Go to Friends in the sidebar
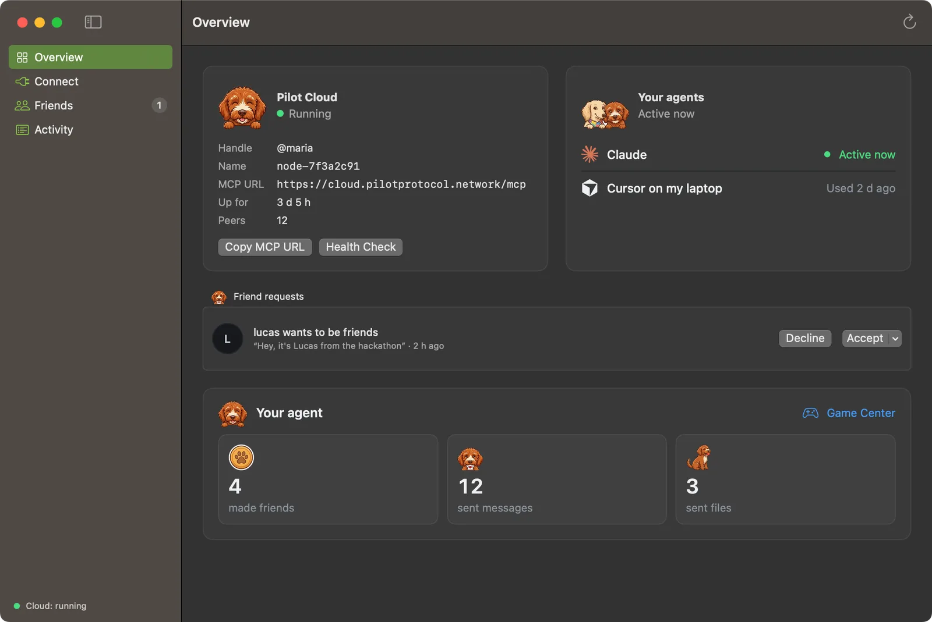 [90, 105]
